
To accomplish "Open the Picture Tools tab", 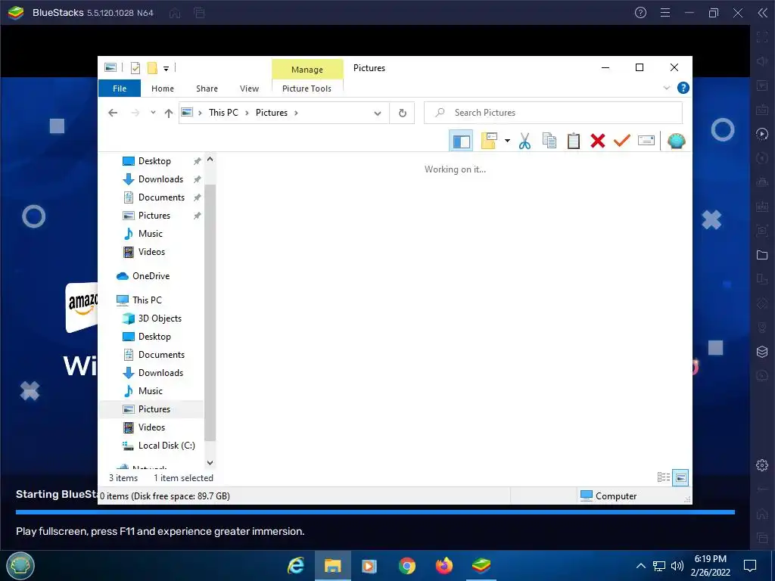I will pyautogui.click(x=307, y=89).
